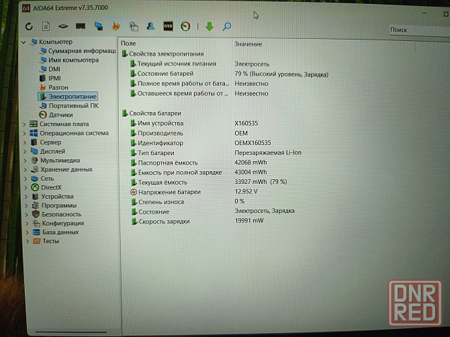This screenshot has width=450, height=337.
Task: Click the Поиск search field
Action: 416,30
